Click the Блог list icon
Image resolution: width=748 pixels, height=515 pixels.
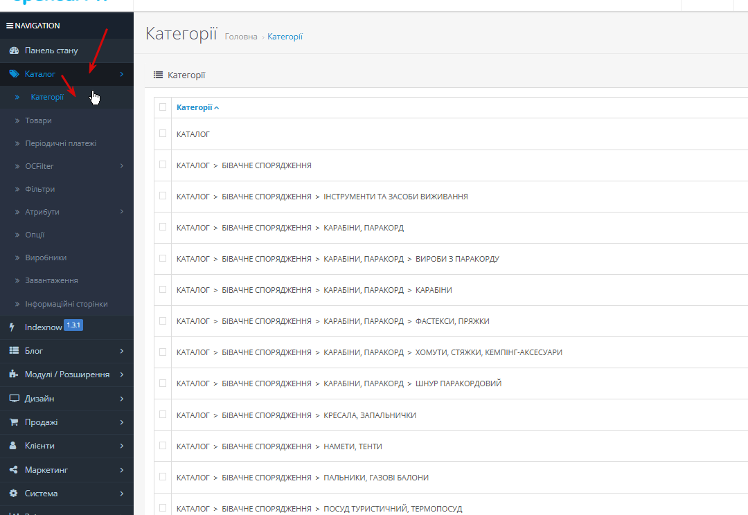pos(13,351)
